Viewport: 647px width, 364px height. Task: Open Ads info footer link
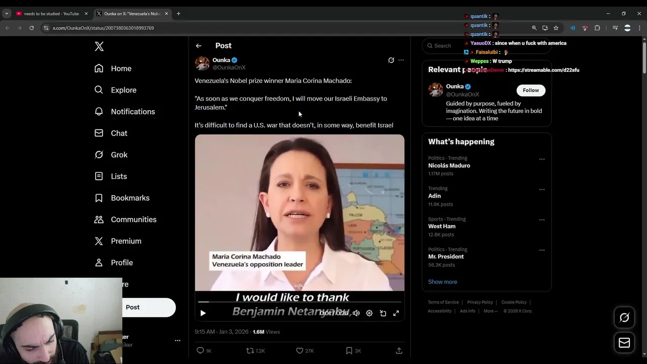coord(468,311)
